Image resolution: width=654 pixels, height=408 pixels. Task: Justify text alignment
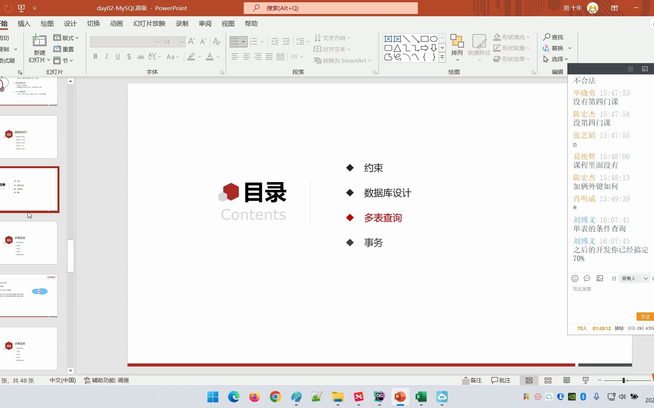269,57
